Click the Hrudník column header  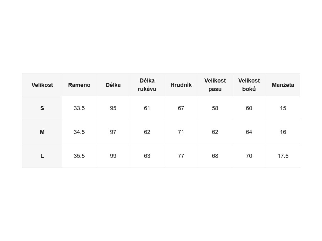(181, 85)
